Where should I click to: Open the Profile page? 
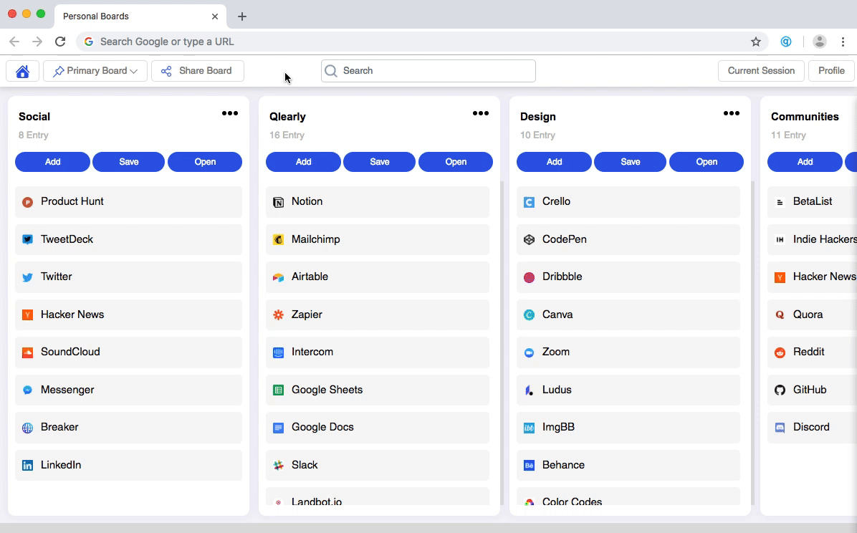830,71
